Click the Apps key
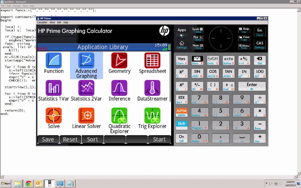This screenshot has width=301, height=188. (182, 32)
